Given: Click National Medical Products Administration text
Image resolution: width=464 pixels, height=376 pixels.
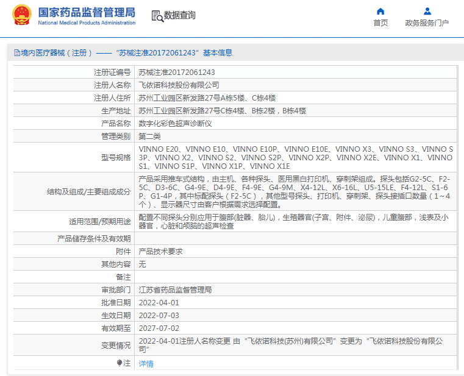Looking at the screenshot, I should [x=87, y=23].
